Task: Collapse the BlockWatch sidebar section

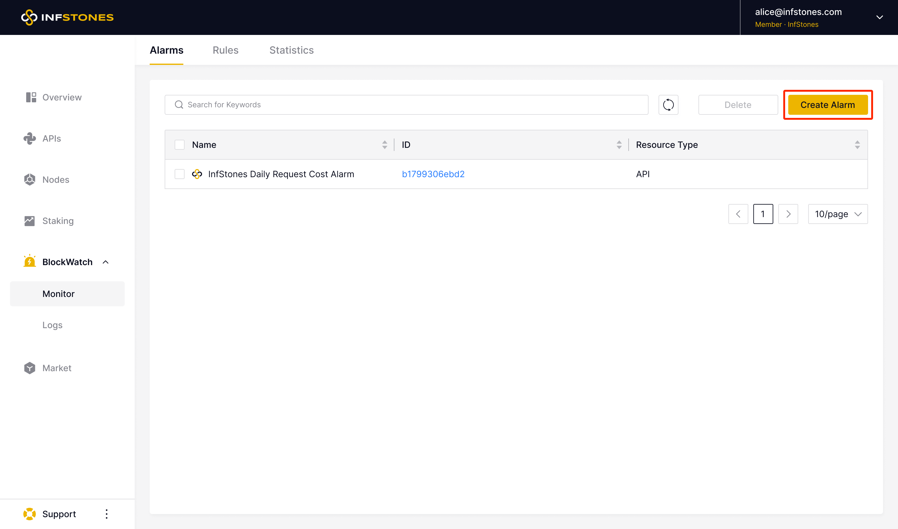Action: pyautogui.click(x=105, y=262)
